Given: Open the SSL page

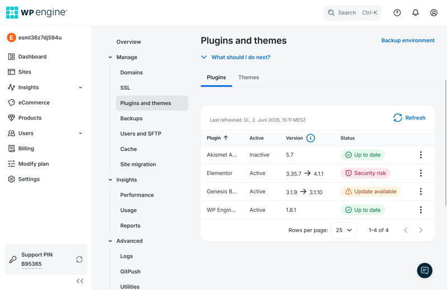Looking at the screenshot, I should pos(125,88).
